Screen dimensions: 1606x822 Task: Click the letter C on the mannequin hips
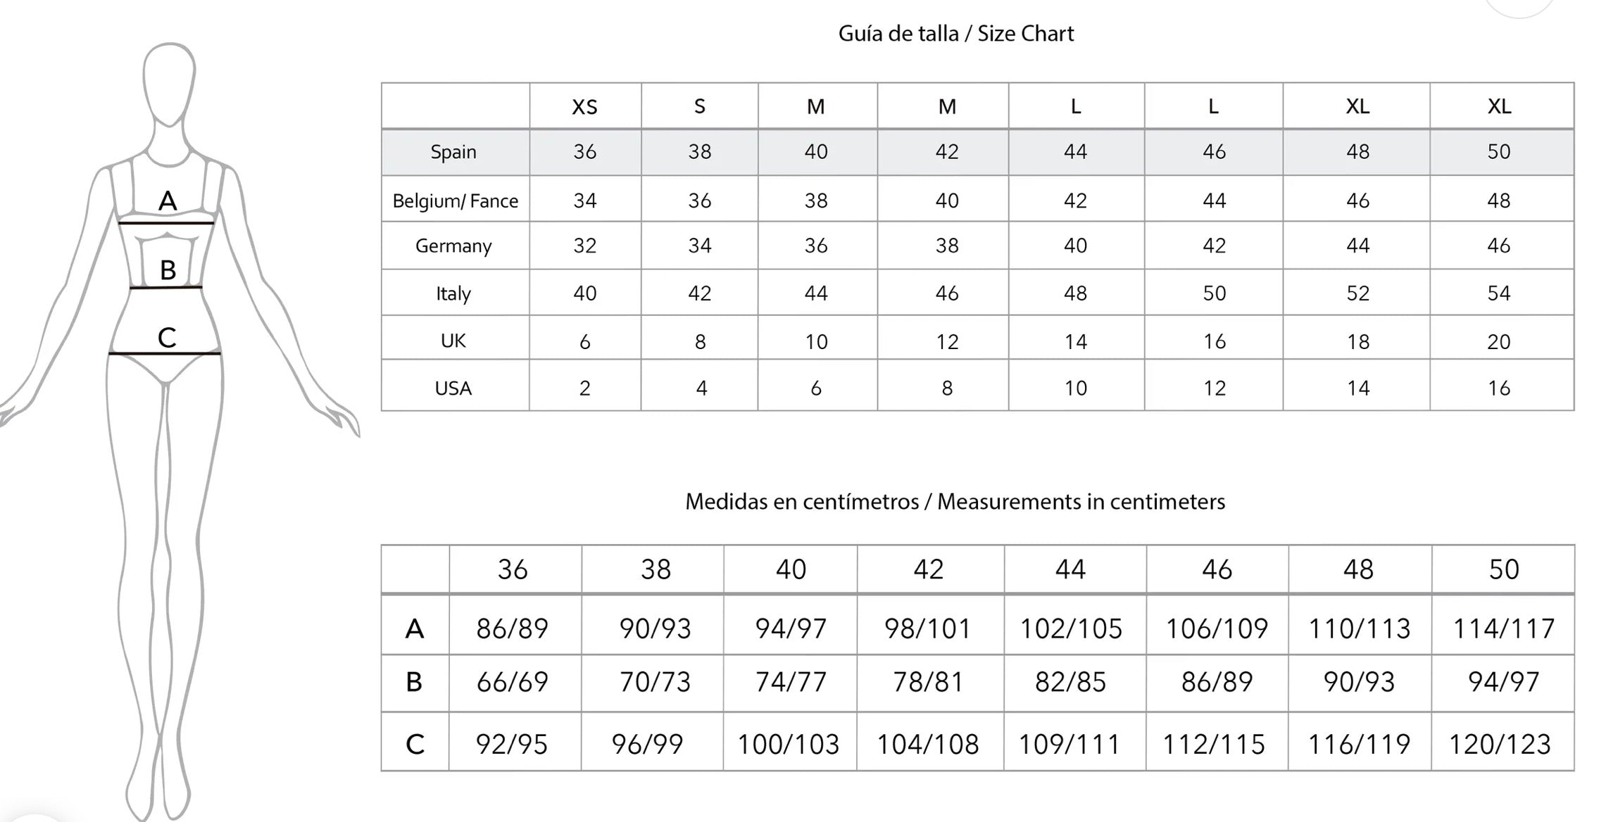(167, 338)
